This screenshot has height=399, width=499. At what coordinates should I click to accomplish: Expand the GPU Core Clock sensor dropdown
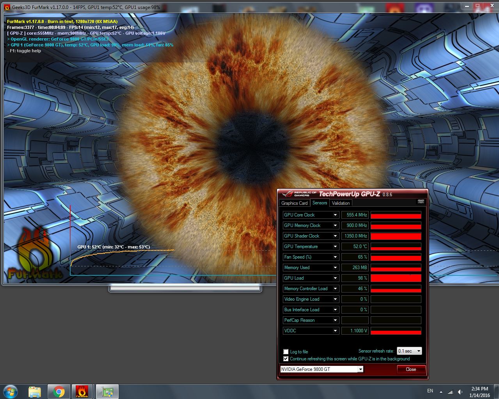(335, 215)
